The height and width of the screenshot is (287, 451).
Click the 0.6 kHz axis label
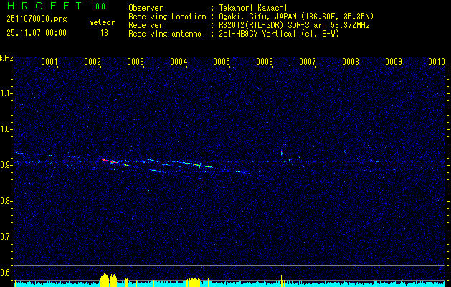coord(5,273)
